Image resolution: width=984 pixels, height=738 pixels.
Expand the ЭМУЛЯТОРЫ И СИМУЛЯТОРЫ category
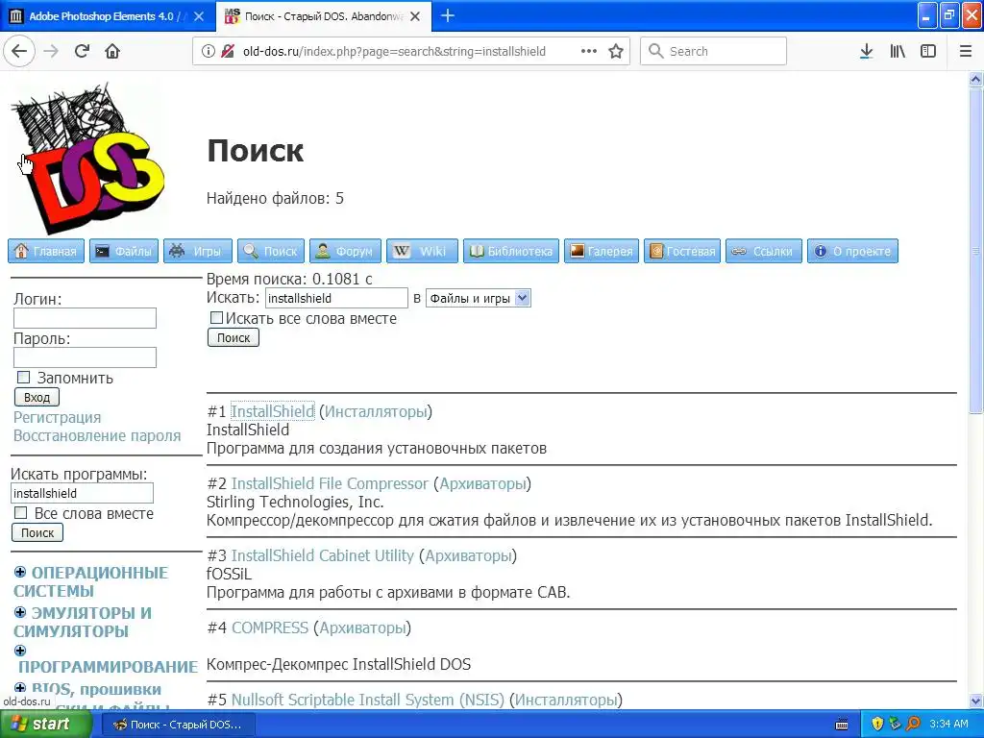(x=20, y=612)
